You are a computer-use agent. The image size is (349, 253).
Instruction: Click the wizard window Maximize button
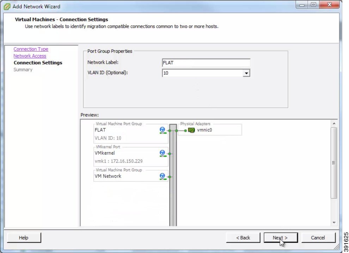click(313, 5)
